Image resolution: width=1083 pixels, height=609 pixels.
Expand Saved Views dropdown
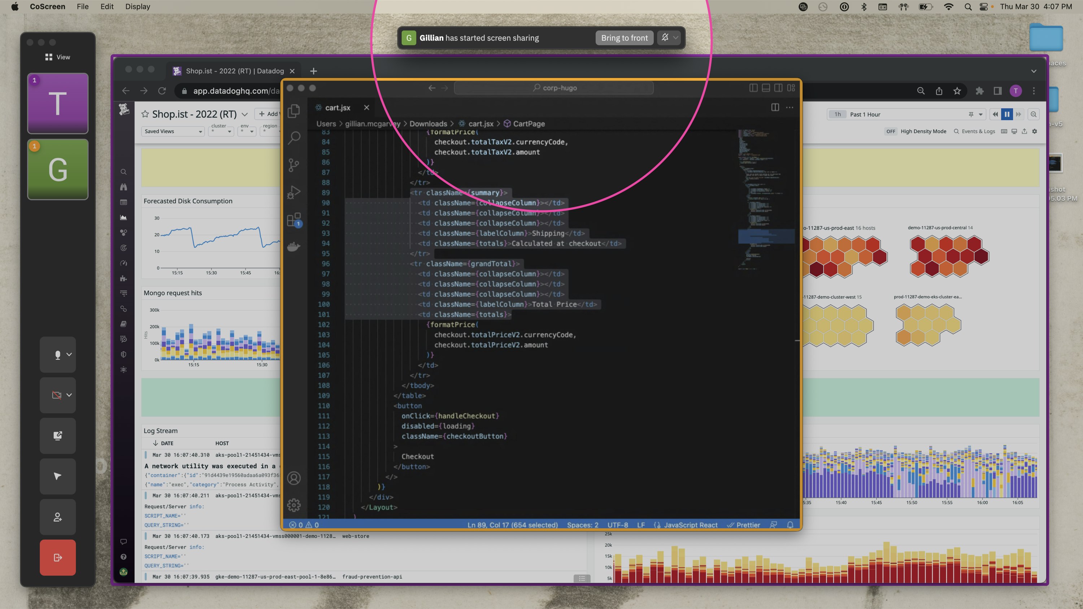pos(173,132)
